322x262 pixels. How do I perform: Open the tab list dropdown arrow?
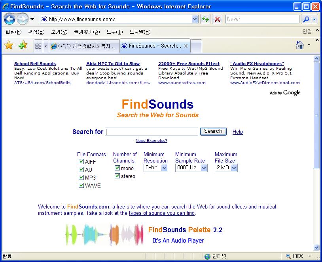tap(45, 46)
